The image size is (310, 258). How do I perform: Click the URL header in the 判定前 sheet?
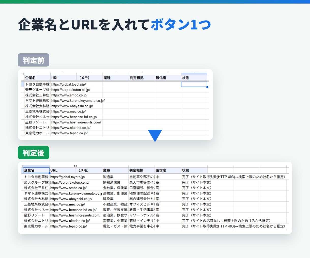[x=64, y=78]
